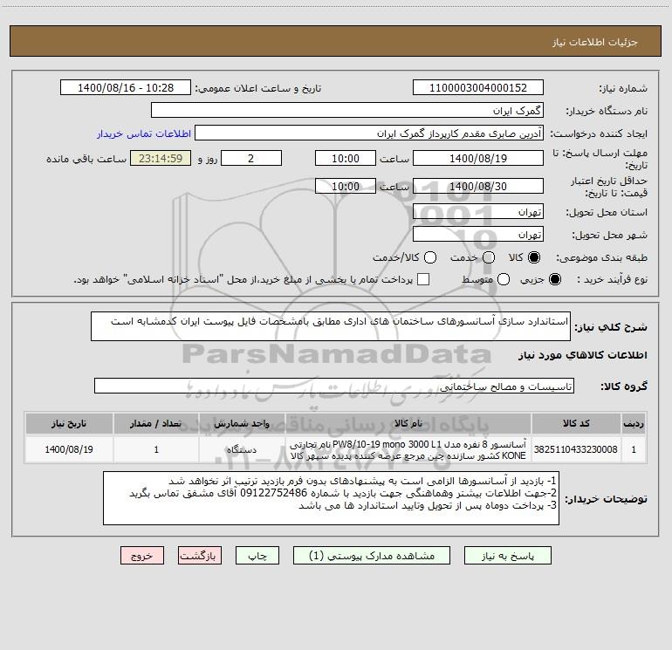This screenshot has width=672, height=650.
Task: Click the response deadline date 1400/08/19 field
Action: click(x=478, y=158)
